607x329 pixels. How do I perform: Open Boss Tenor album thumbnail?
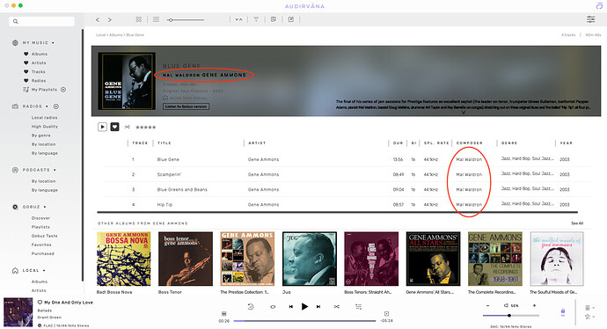pos(186,259)
